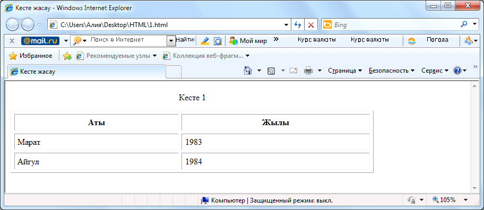Viewport: 484px width, 210px height.
Task: Open a new blank tab
Action: [x=174, y=72]
